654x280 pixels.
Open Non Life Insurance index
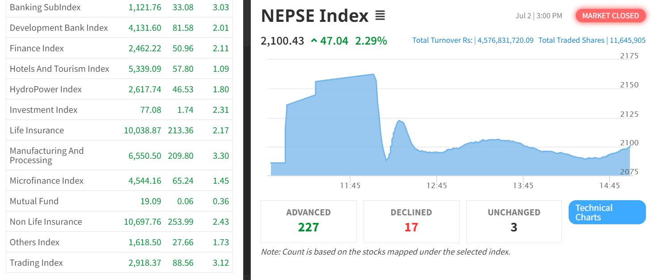click(119, 222)
